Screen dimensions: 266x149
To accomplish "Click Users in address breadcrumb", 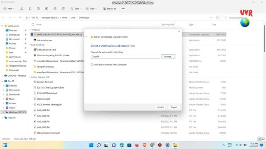I will pos(65,17).
